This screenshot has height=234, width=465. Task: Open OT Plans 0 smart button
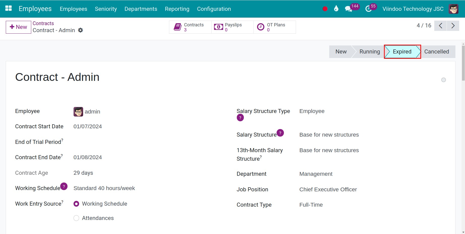[275, 27]
